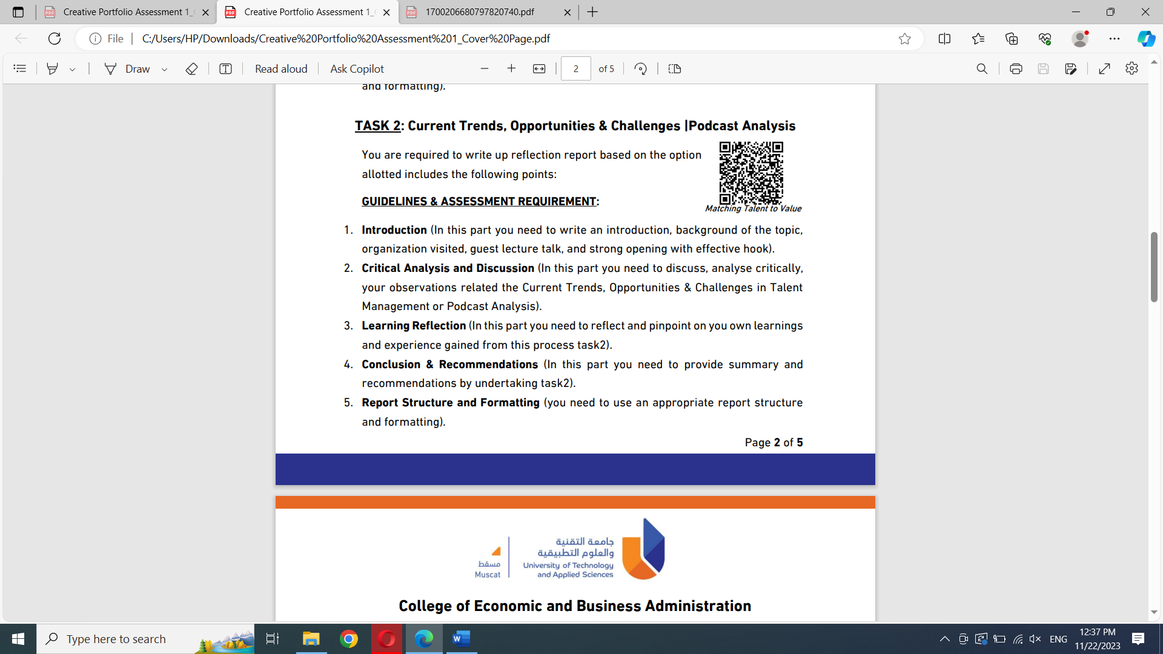Print the PDF document
The width and height of the screenshot is (1163, 654).
pyautogui.click(x=1016, y=68)
